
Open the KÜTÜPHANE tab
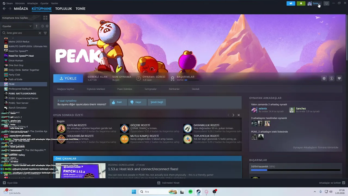pyautogui.click(x=42, y=8)
